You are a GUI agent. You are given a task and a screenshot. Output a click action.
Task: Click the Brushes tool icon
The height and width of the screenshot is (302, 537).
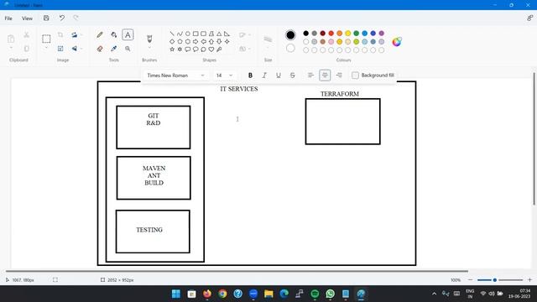pyautogui.click(x=149, y=39)
